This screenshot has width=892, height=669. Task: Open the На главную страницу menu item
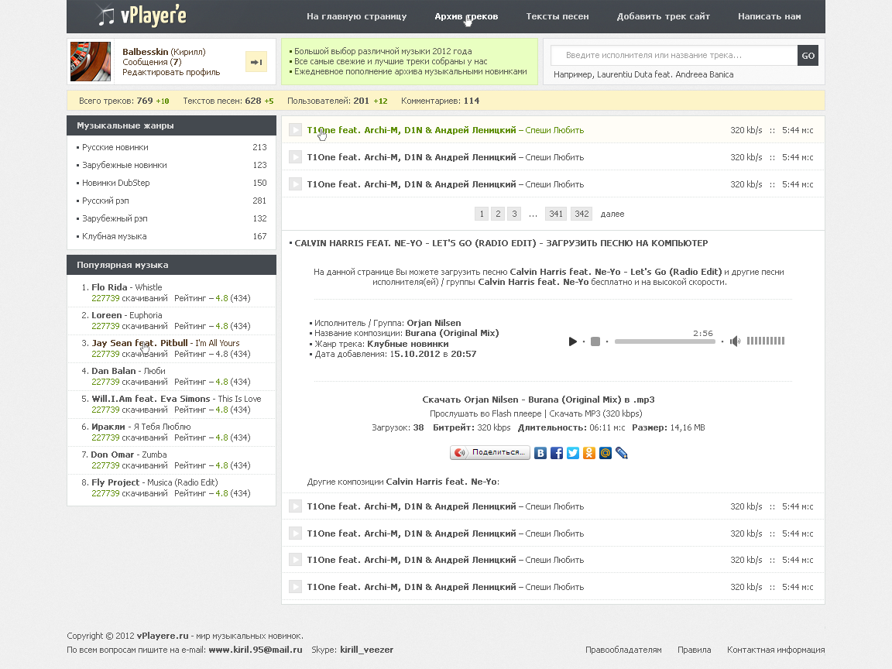coord(357,16)
